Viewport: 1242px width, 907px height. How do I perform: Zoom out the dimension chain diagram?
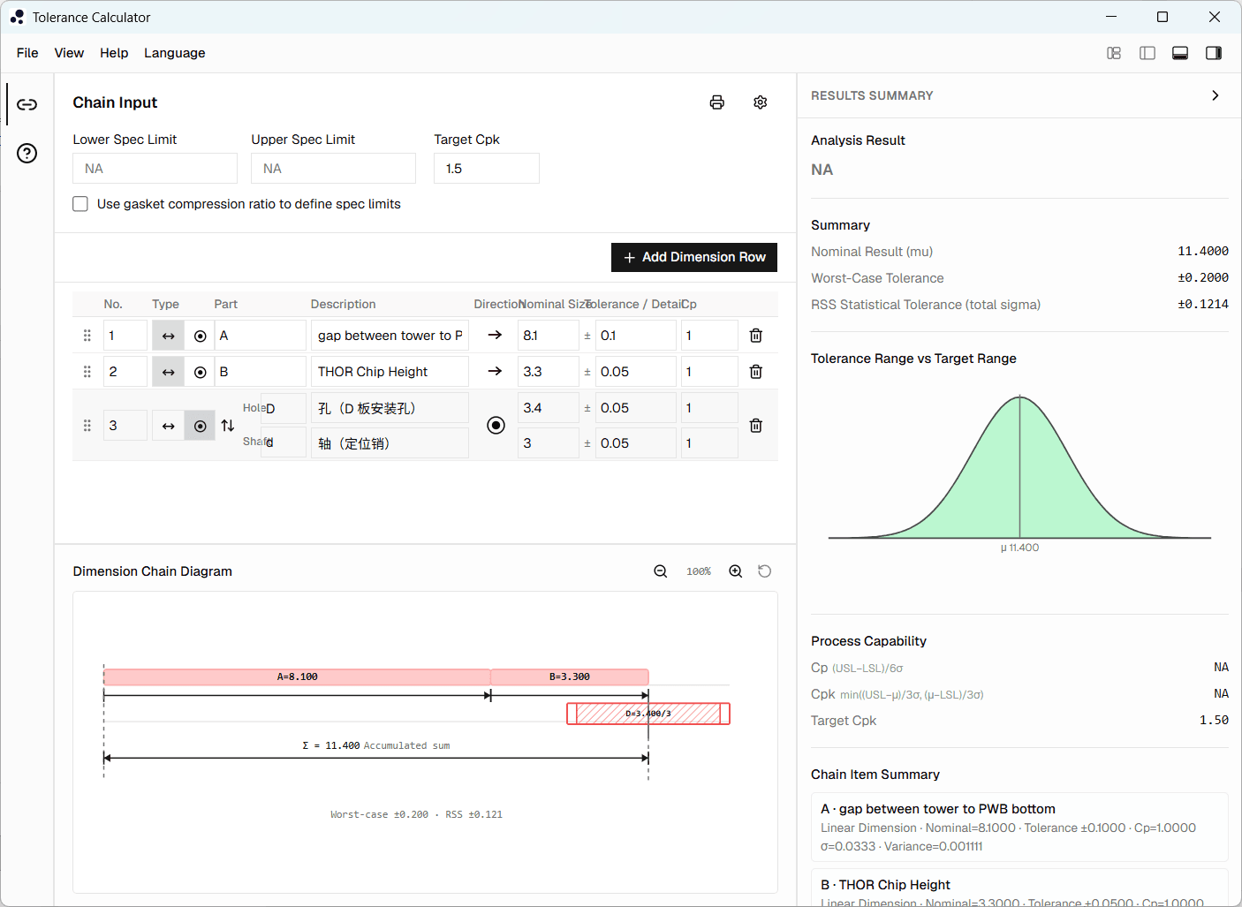pyautogui.click(x=661, y=571)
